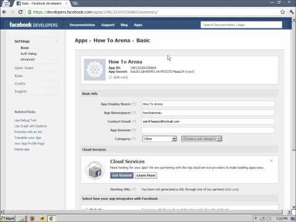Dismiss the Cloud Services box
Viewport: 296px width, 222px height.
271,161
